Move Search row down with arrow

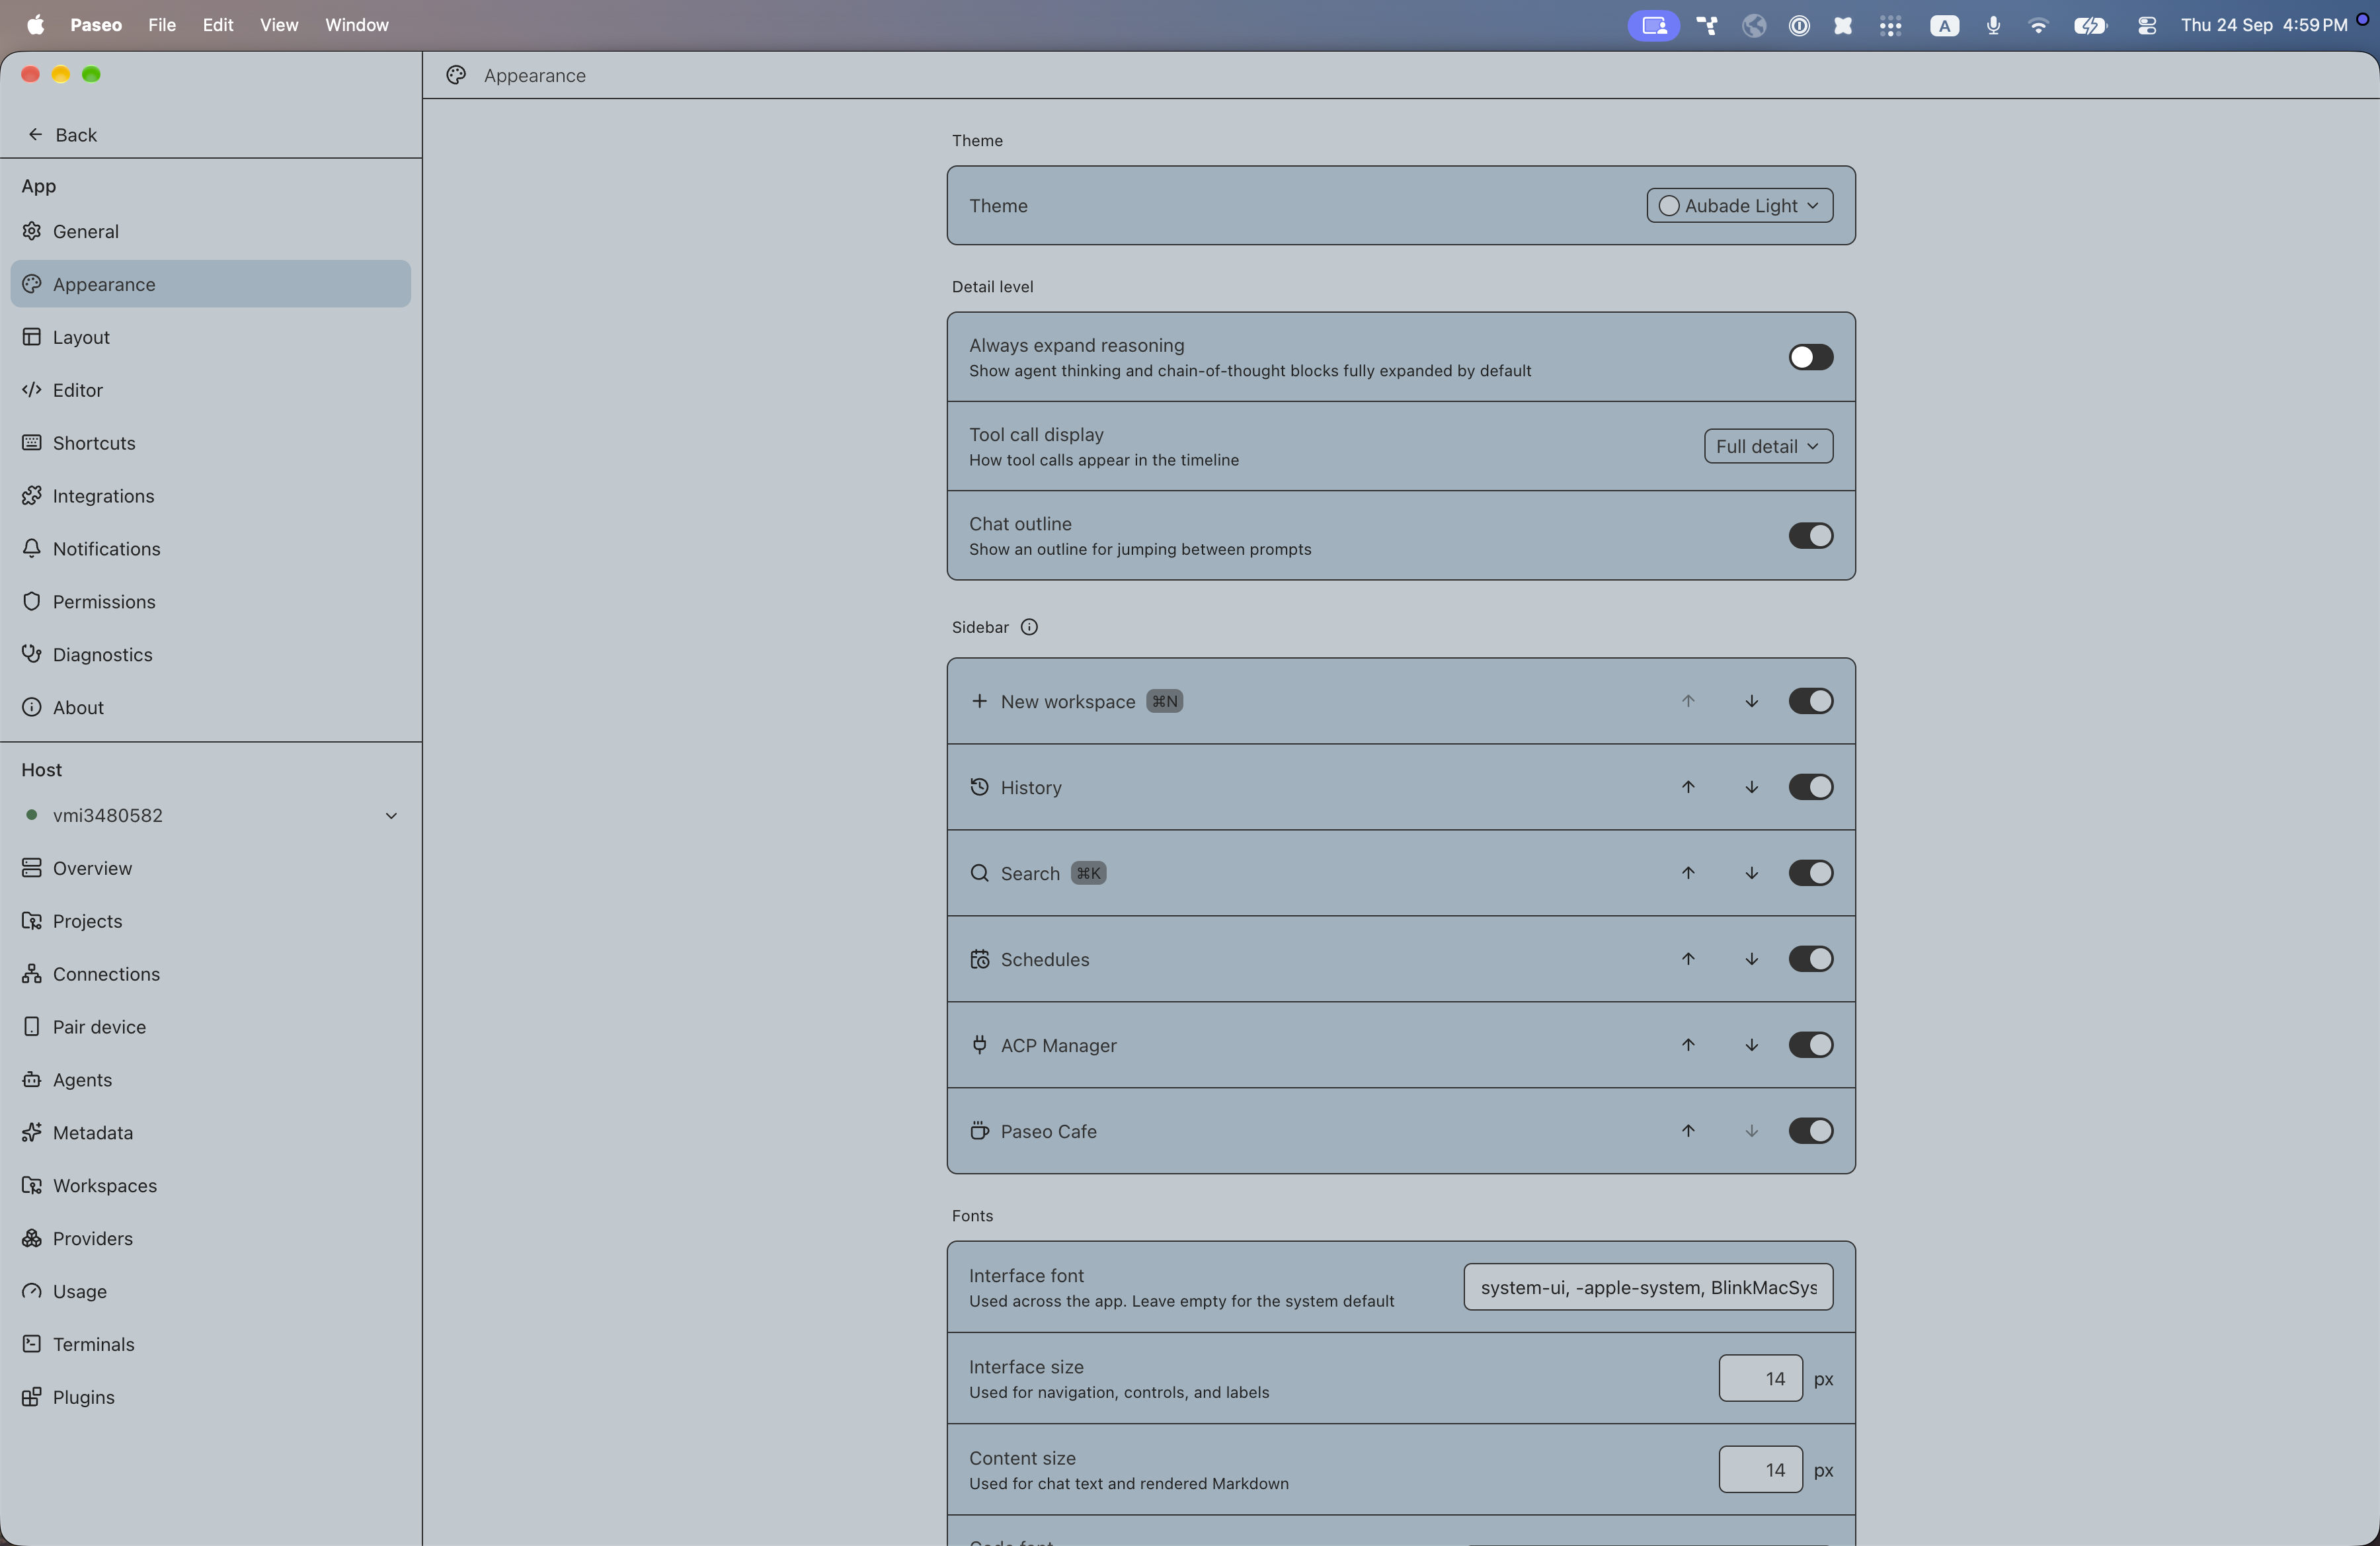tap(1751, 873)
